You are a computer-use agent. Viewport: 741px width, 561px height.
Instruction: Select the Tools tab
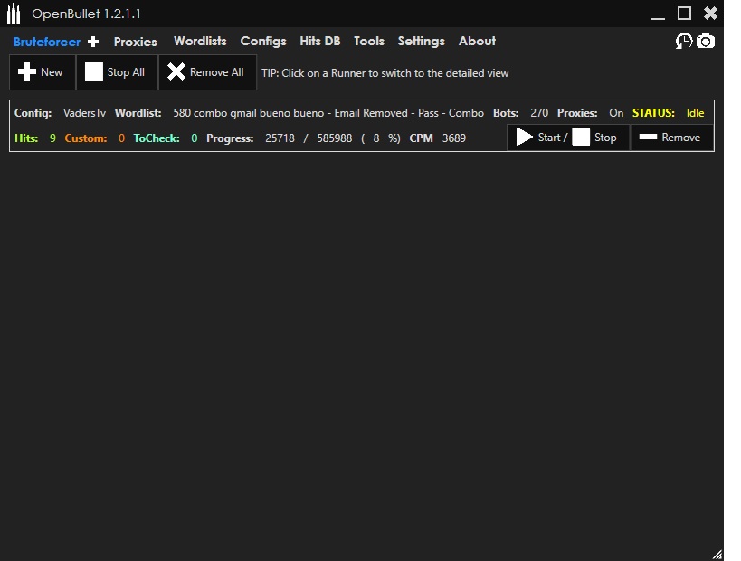coord(368,41)
